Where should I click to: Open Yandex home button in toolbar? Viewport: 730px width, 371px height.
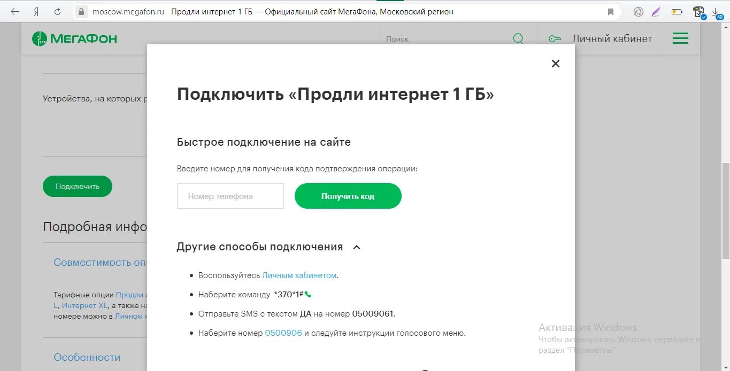[x=36, y=11]
